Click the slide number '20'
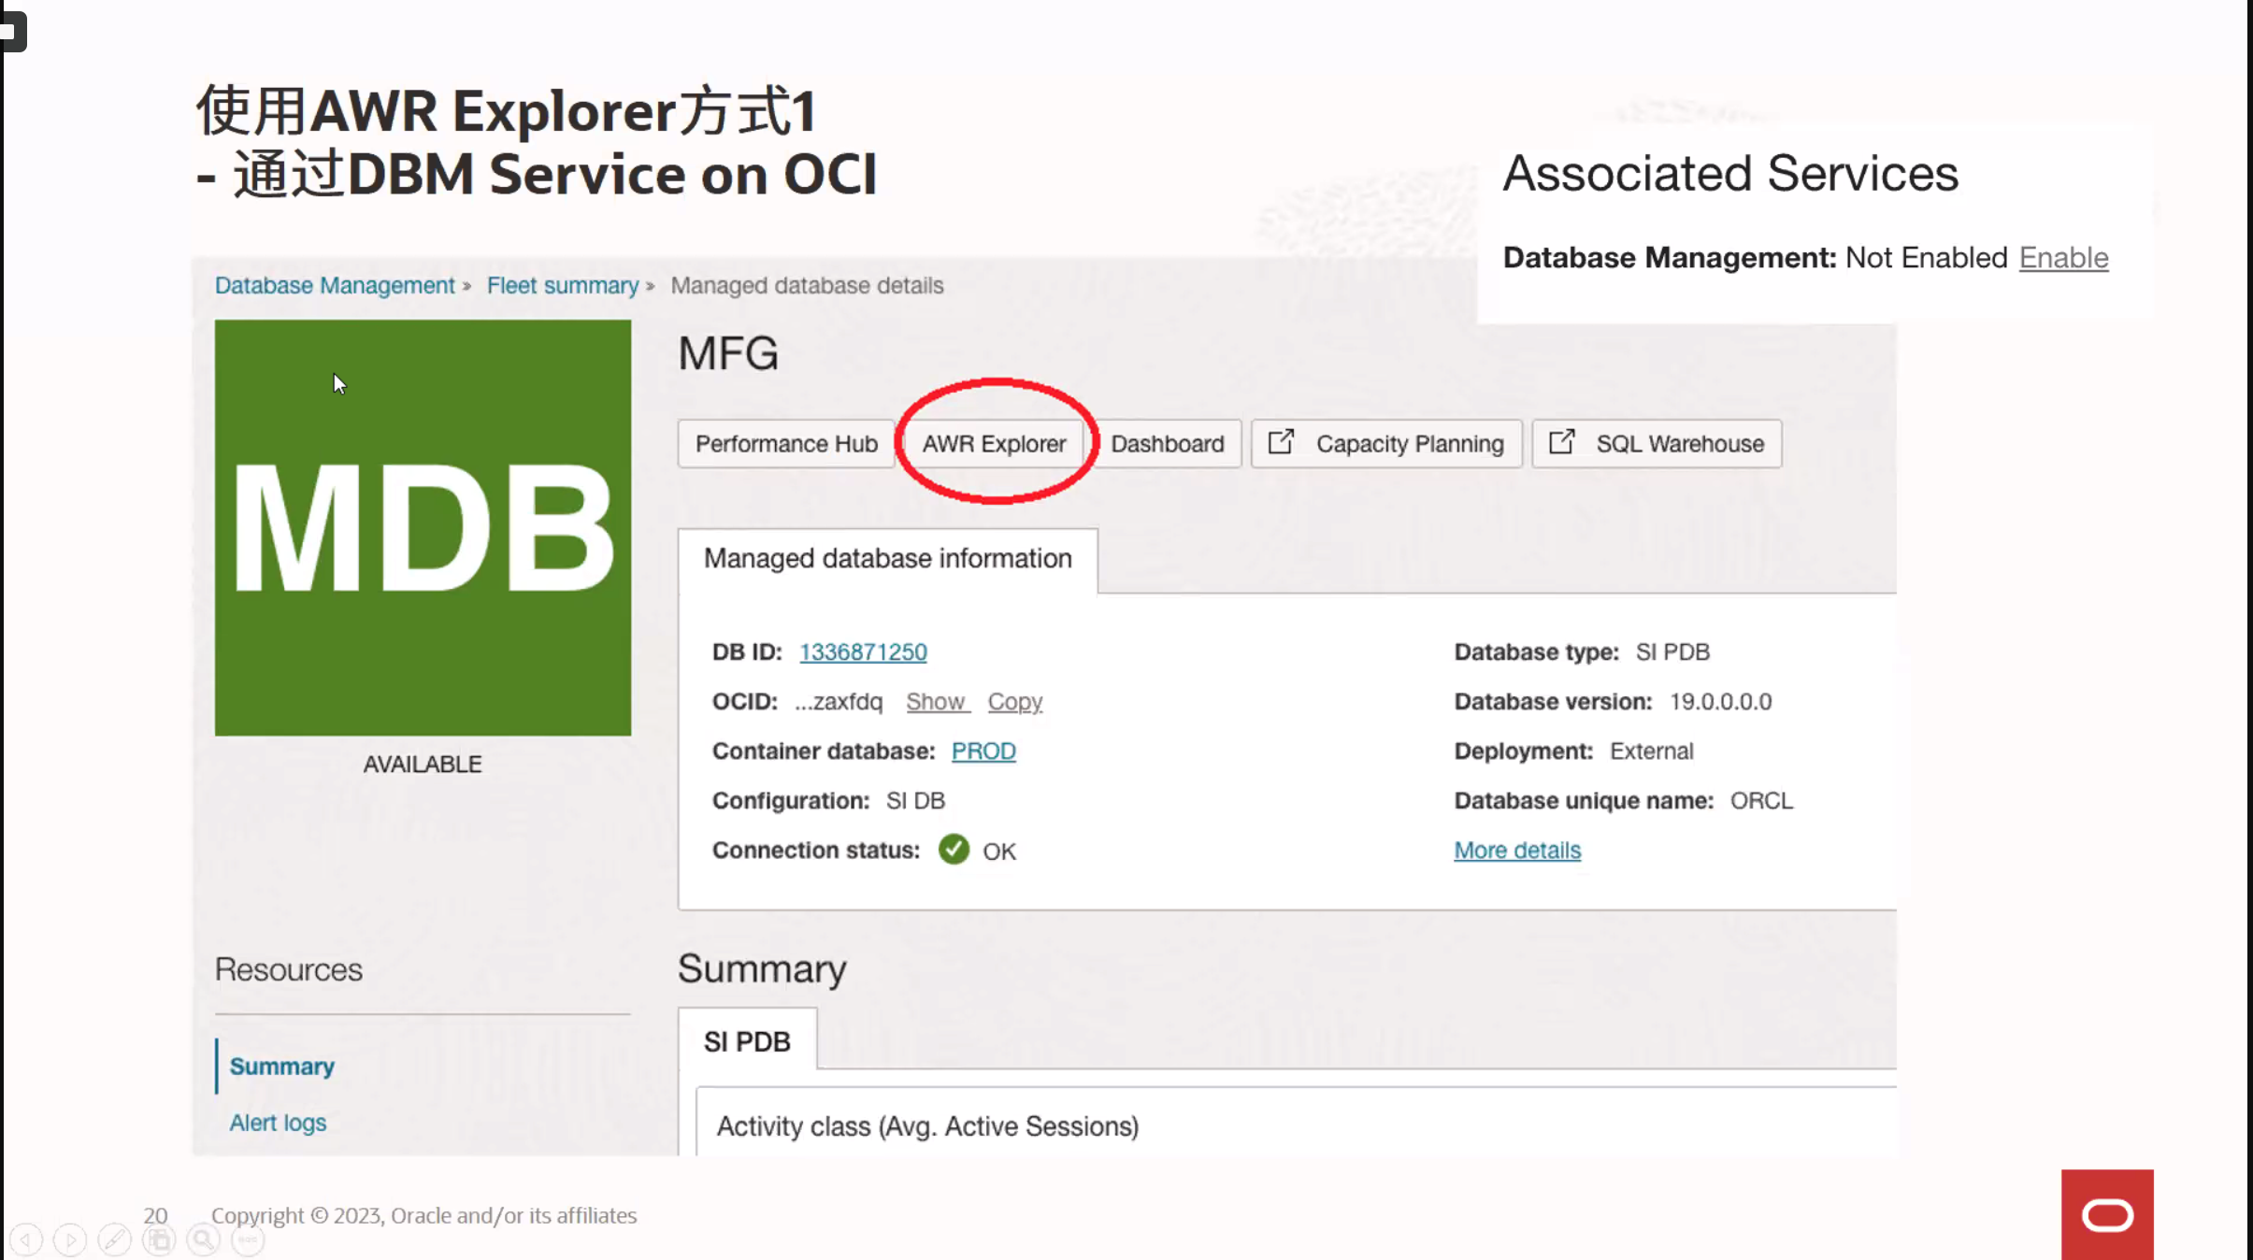This screenshot has height=1260, width=2253. tap(155, 1215)
